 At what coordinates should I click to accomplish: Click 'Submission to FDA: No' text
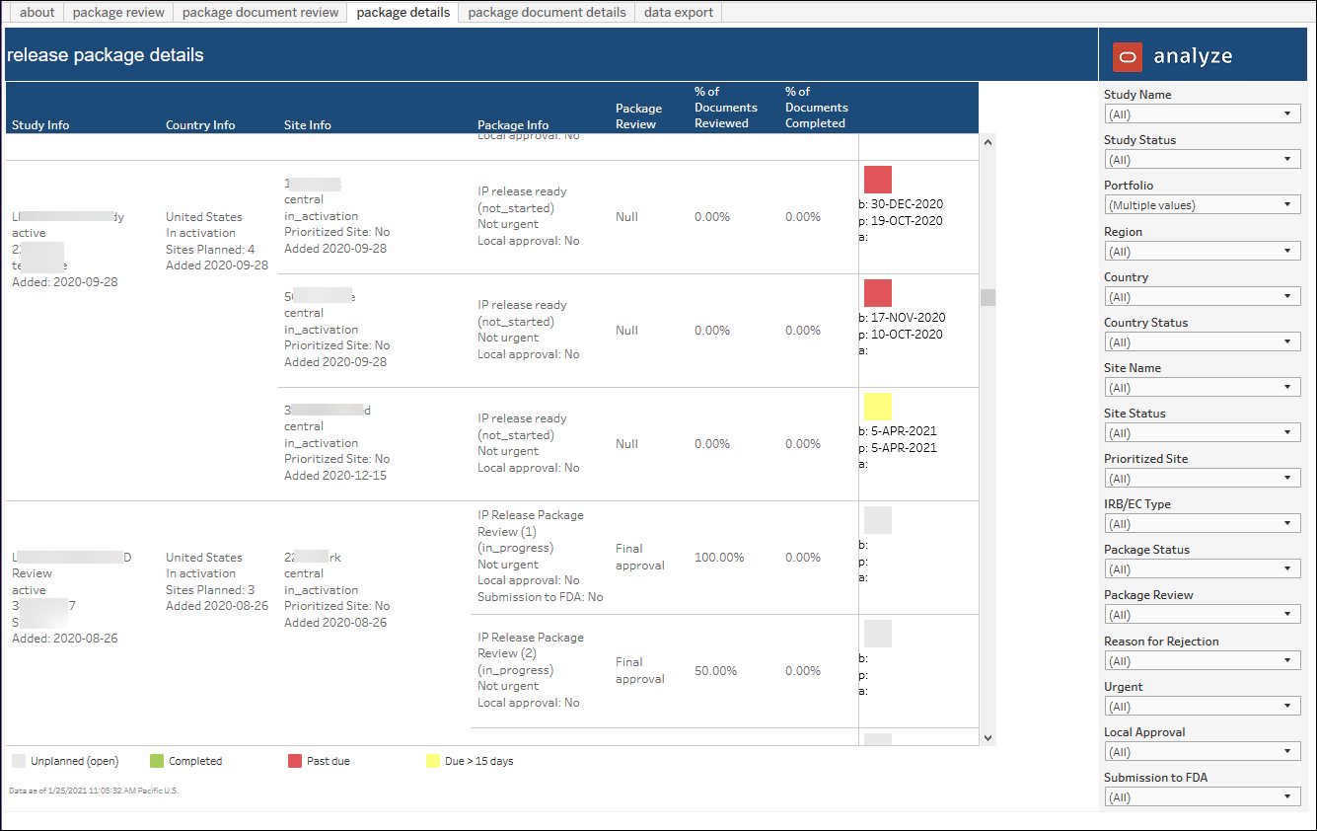point(541,597)
